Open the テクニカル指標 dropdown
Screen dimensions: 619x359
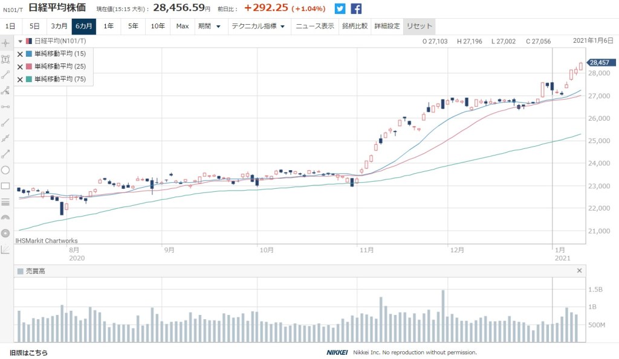click(258, 27)
